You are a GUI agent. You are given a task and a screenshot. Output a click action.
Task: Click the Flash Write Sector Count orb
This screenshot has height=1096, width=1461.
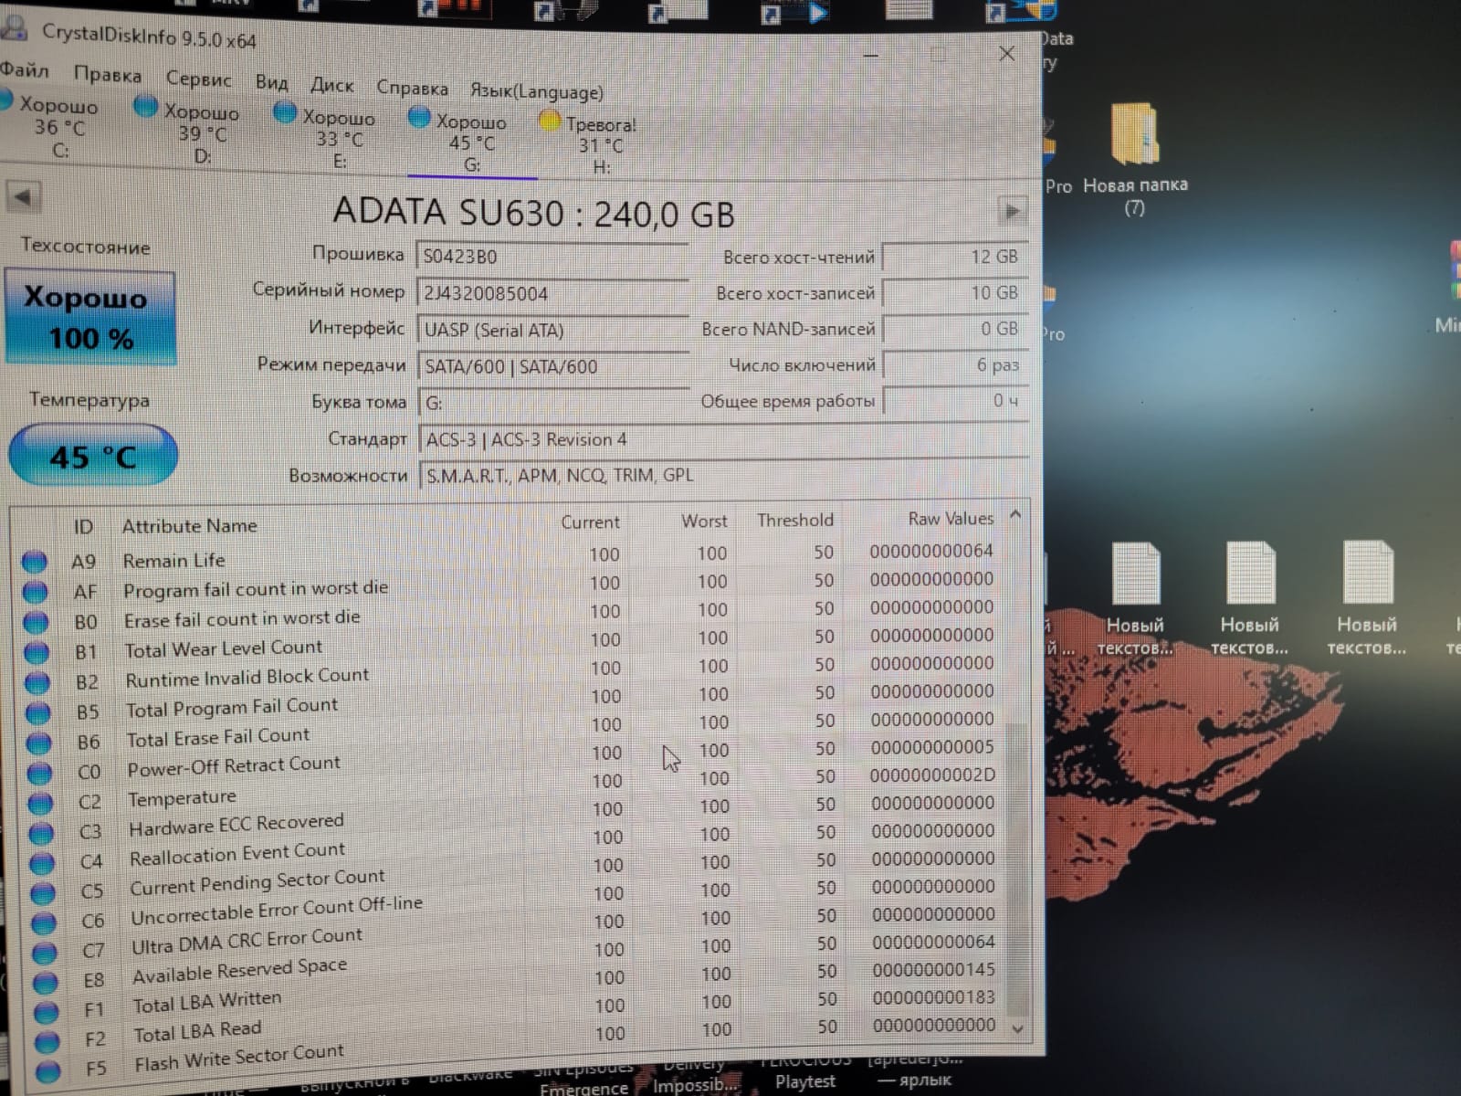(49, 1070)
